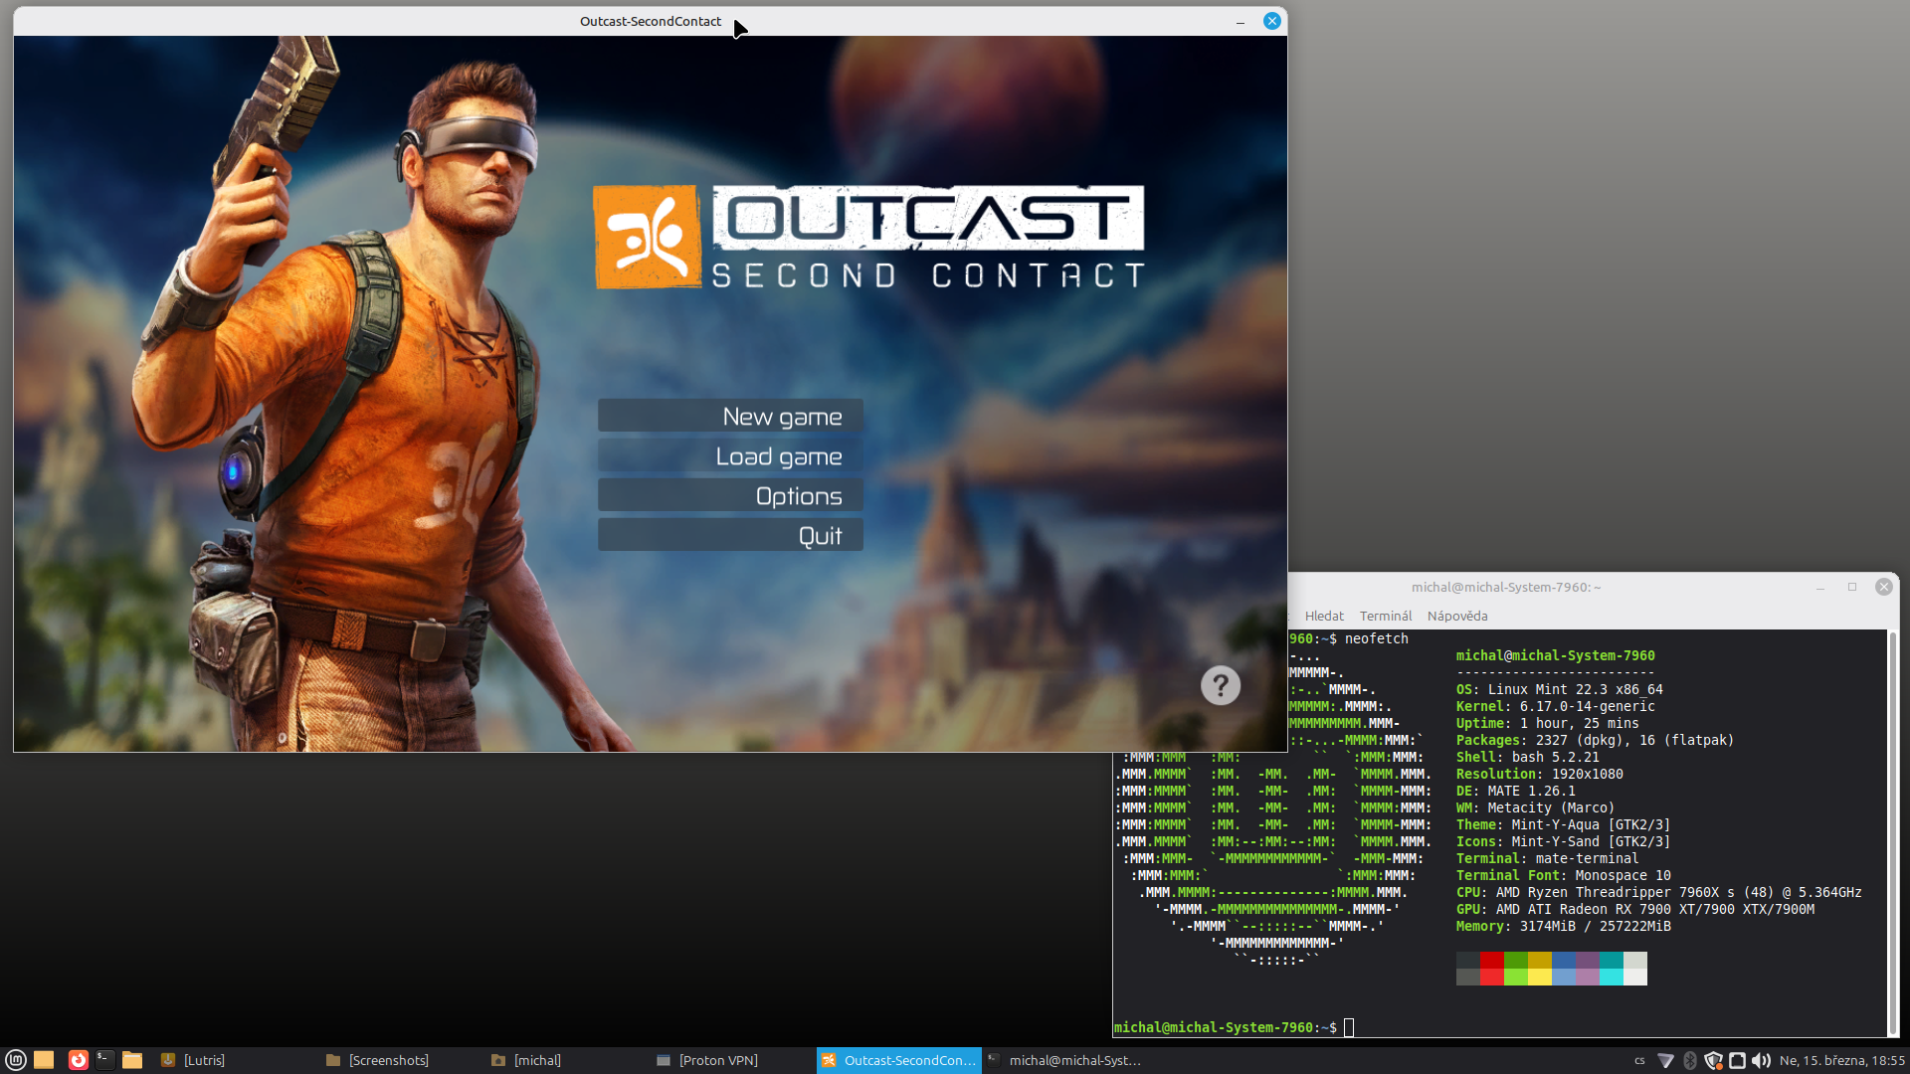Switch to Proton VPN taskbar window
Screen dimensions: 1910x1074
point(717,1060)
